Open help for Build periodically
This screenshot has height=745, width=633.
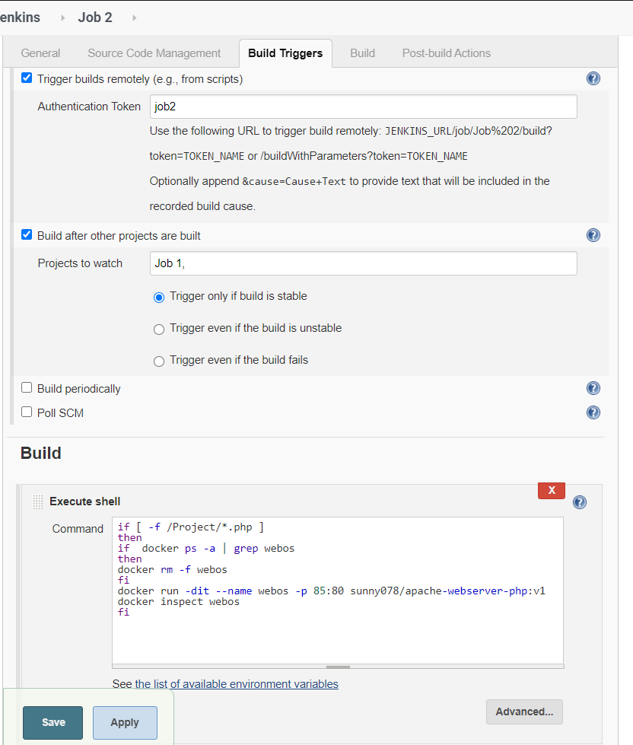[x=593, y=387]
